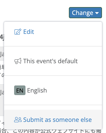Click the EN language badge
This screenshot has width=106, height=133.
[x=20, y=90]
